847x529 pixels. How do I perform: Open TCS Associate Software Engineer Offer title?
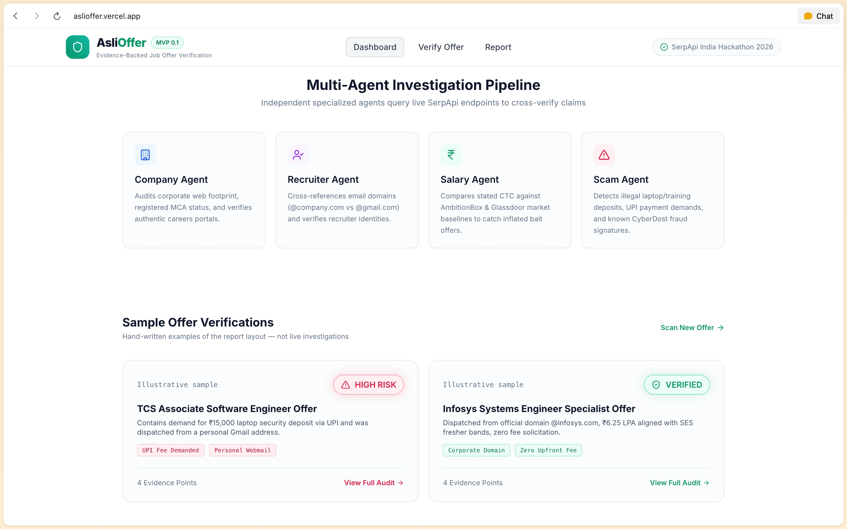227,409
